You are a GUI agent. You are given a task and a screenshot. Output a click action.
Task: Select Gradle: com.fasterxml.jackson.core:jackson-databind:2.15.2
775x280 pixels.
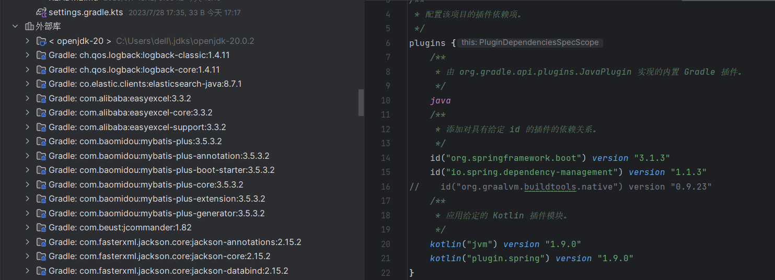pos(168,271)
